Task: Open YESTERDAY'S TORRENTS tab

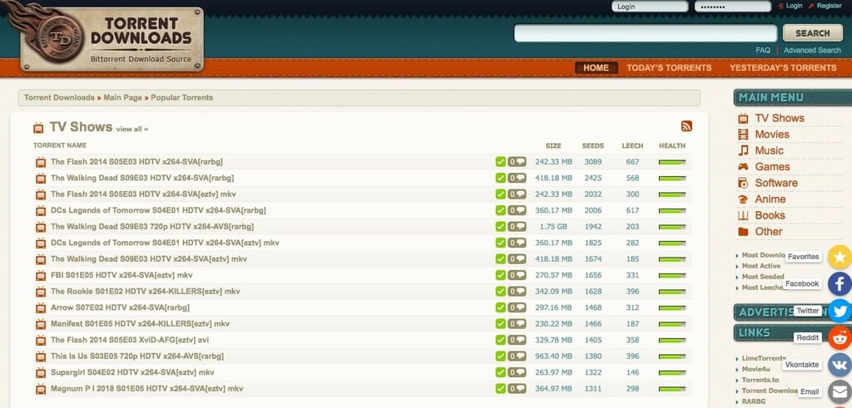Action: (783, 68)
